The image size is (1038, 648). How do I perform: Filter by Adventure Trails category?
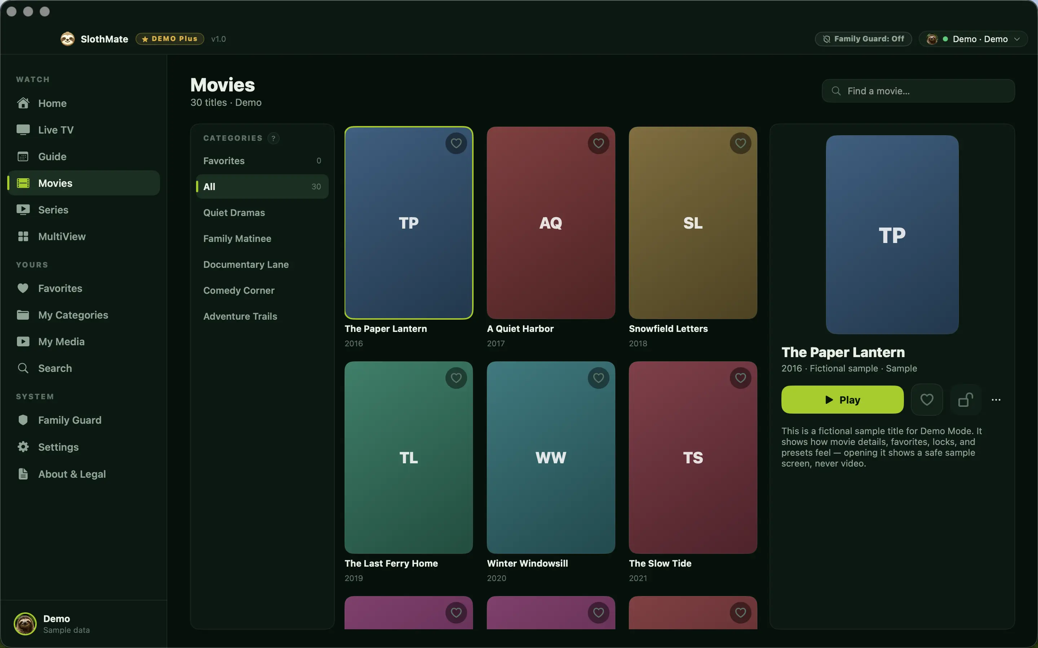pyautogui.click(x=262, y=316)
